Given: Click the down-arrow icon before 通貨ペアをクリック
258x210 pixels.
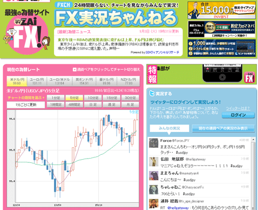Looking at the screenshot, I should tap(74, 70).
